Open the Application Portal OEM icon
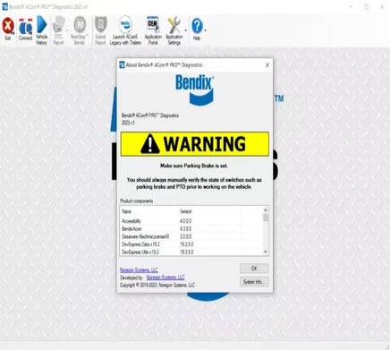This screenshot has height=350, width=390. click(x=153, y=30)
